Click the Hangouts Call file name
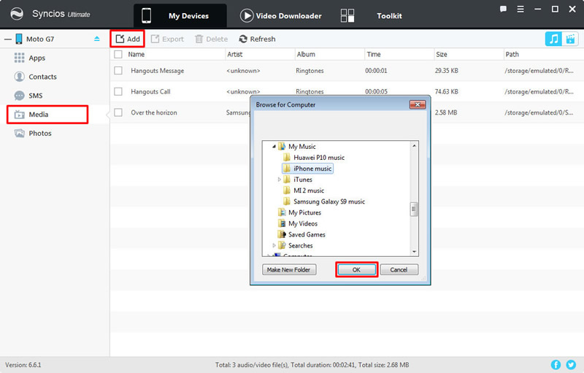Screen dimensions: 584x373 150,91
